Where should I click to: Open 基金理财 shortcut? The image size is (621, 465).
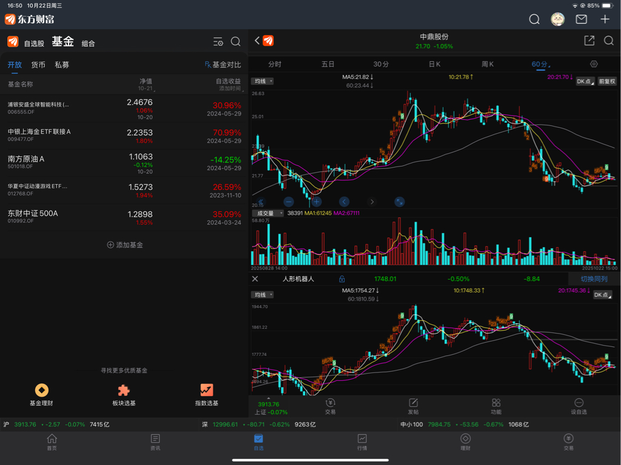click(x=42, y=395)
